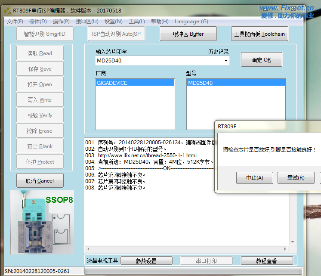
Task: Click 中止(A) in the RT809F dialog
Action: pyautogui.click(x=254, y=178)
